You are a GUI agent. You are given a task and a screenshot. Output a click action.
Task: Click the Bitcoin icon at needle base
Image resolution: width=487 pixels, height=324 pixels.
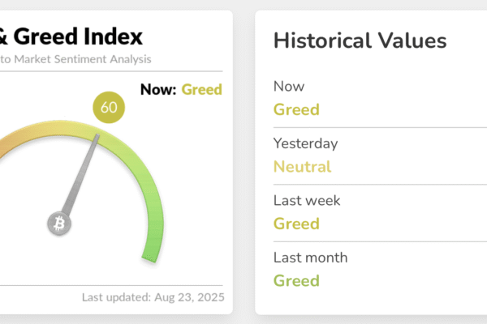click(58, 223)
